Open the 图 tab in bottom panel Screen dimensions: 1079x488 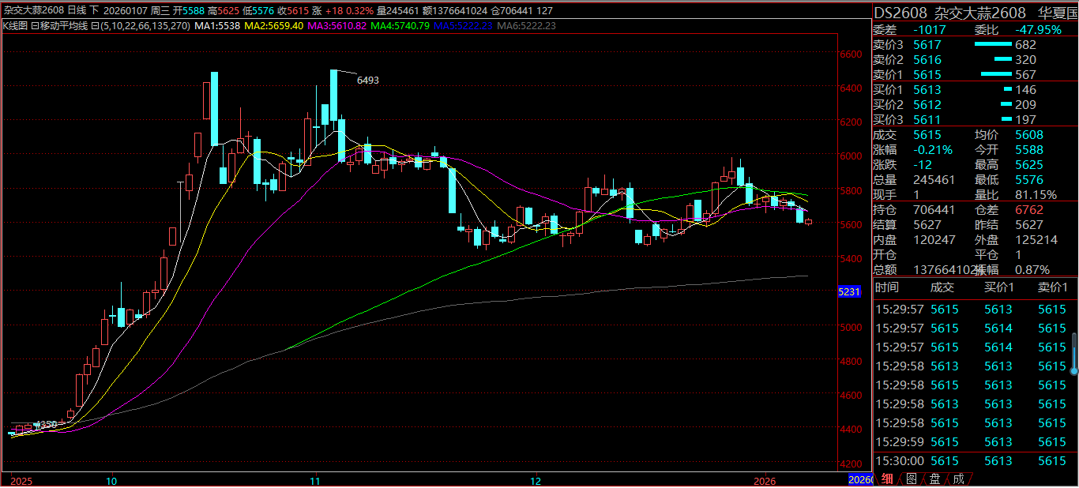911,479
